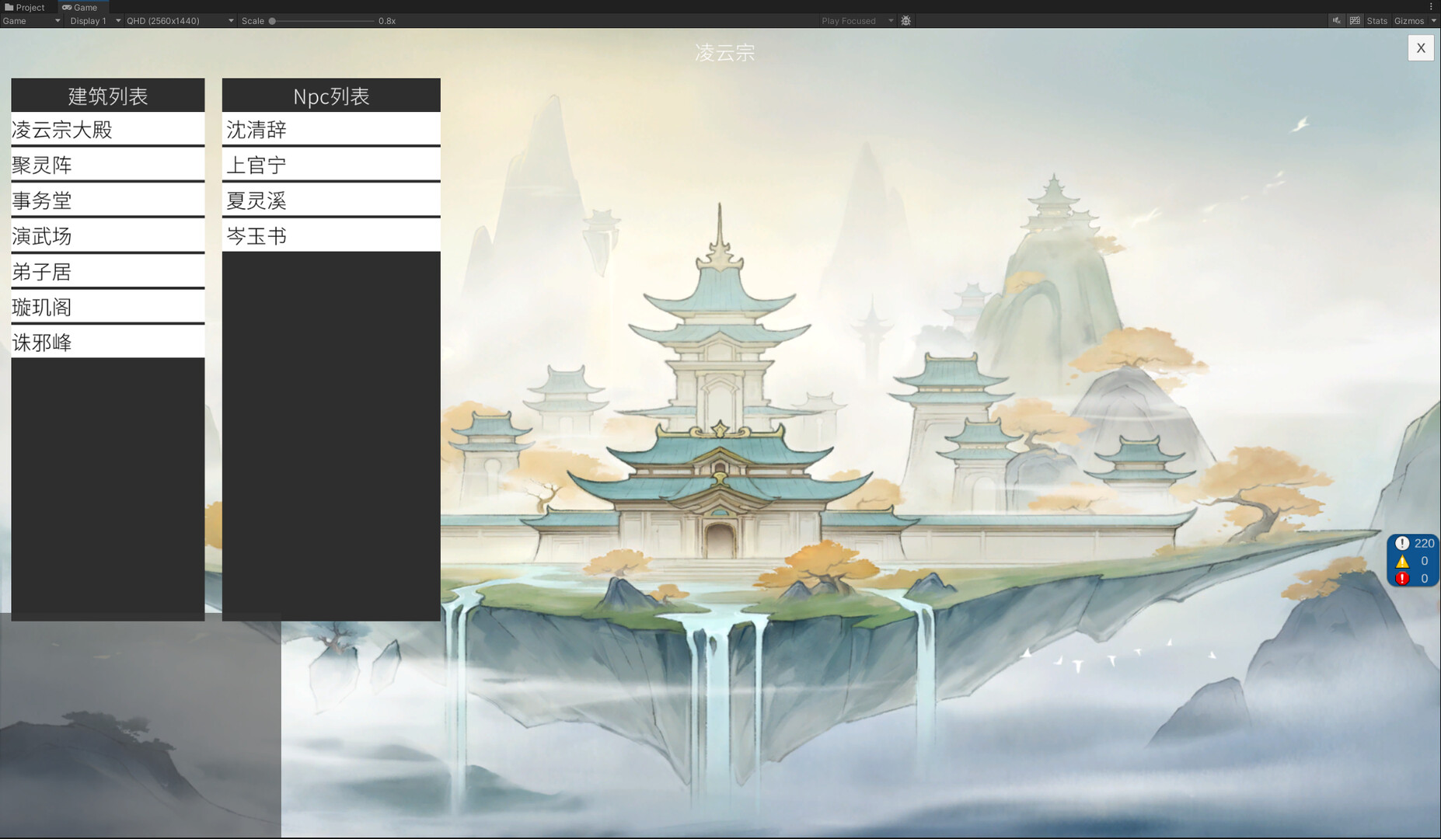Viewport: 1441px width, 839px height.
Task: Click the bug icon in Game toolbar
Action: point(905,21)
